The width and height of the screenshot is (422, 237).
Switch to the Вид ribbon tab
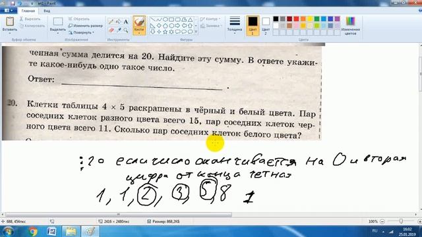click(47, 11)
